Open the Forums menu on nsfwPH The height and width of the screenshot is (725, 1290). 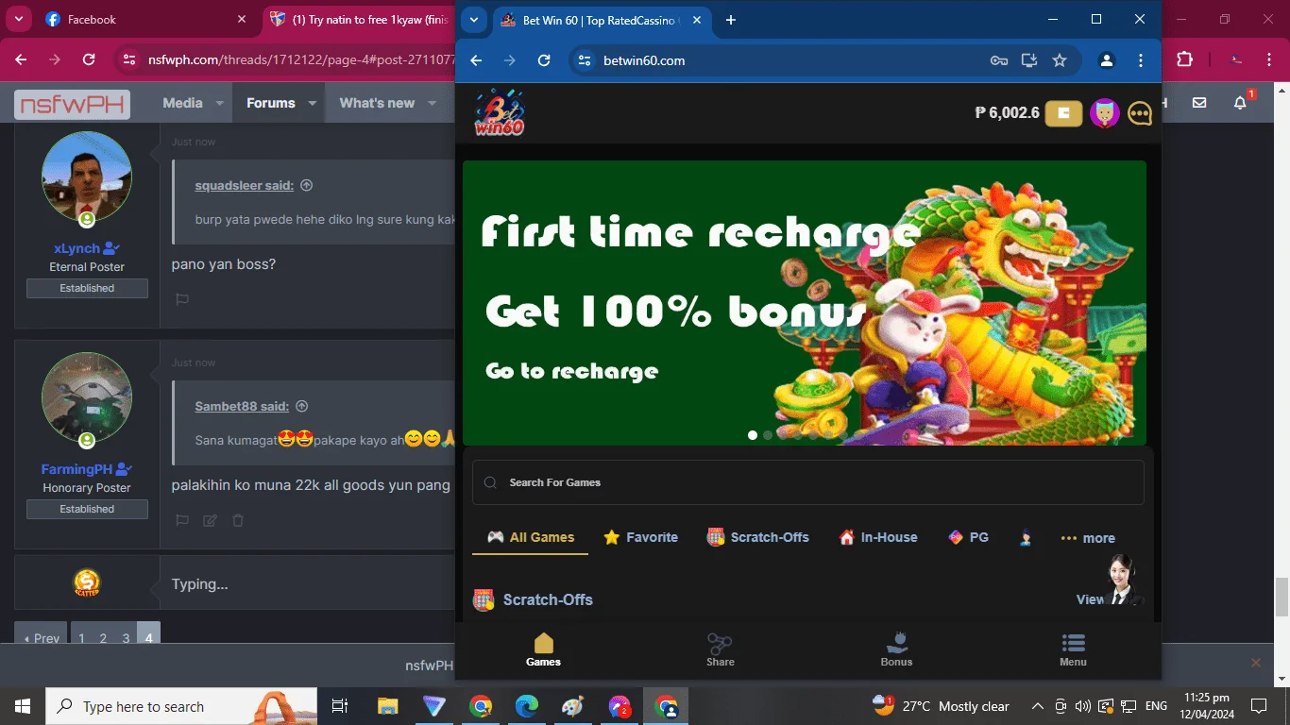[x=271, y=103]
